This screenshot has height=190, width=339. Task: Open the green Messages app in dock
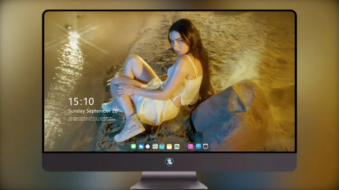click(133, 147)
